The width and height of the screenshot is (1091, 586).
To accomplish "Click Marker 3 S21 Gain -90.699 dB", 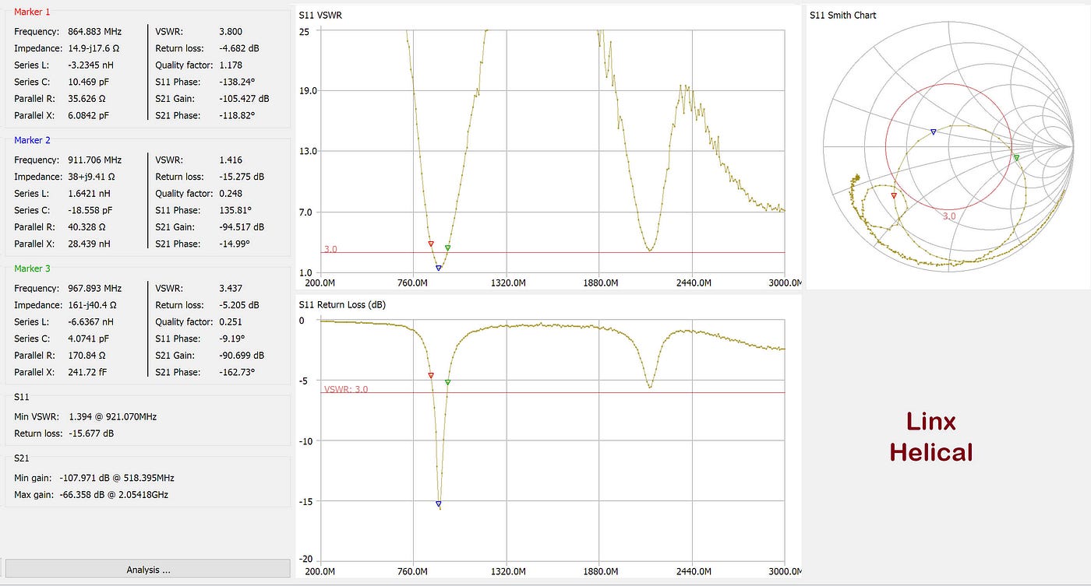I will (242, 355).
